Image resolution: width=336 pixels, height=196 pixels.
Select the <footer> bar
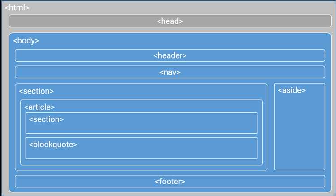coord(170,181)
